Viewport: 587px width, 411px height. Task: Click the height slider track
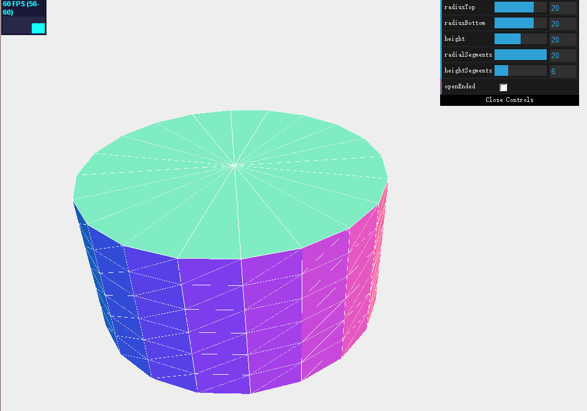click(520, 39)
